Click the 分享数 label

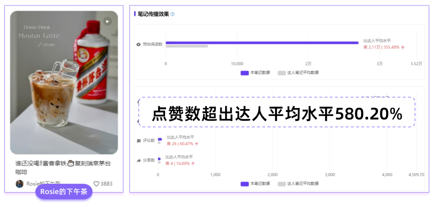coord(149,160)
